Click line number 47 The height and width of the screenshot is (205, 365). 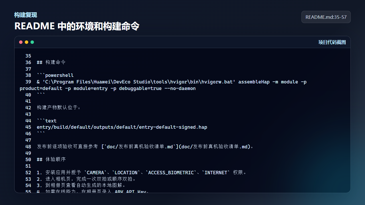coord(28,140)
